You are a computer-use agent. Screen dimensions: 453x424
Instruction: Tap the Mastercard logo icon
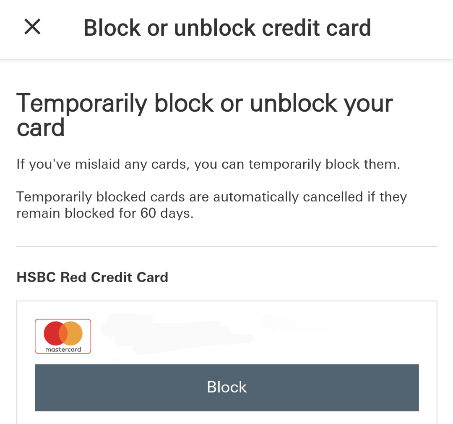pos(63,336)
